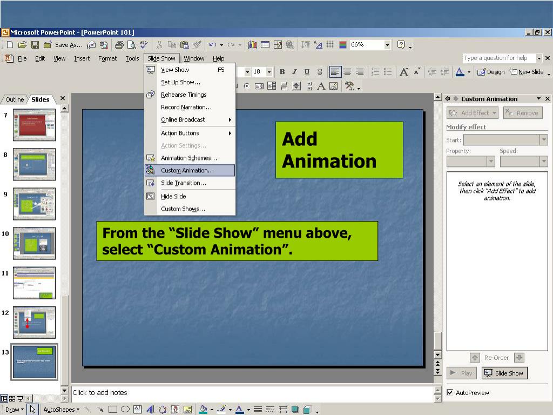The width and height of the screenshot is (553, 415).
Task: Click the Line Color brush button
Action: (x=221, y=410)
